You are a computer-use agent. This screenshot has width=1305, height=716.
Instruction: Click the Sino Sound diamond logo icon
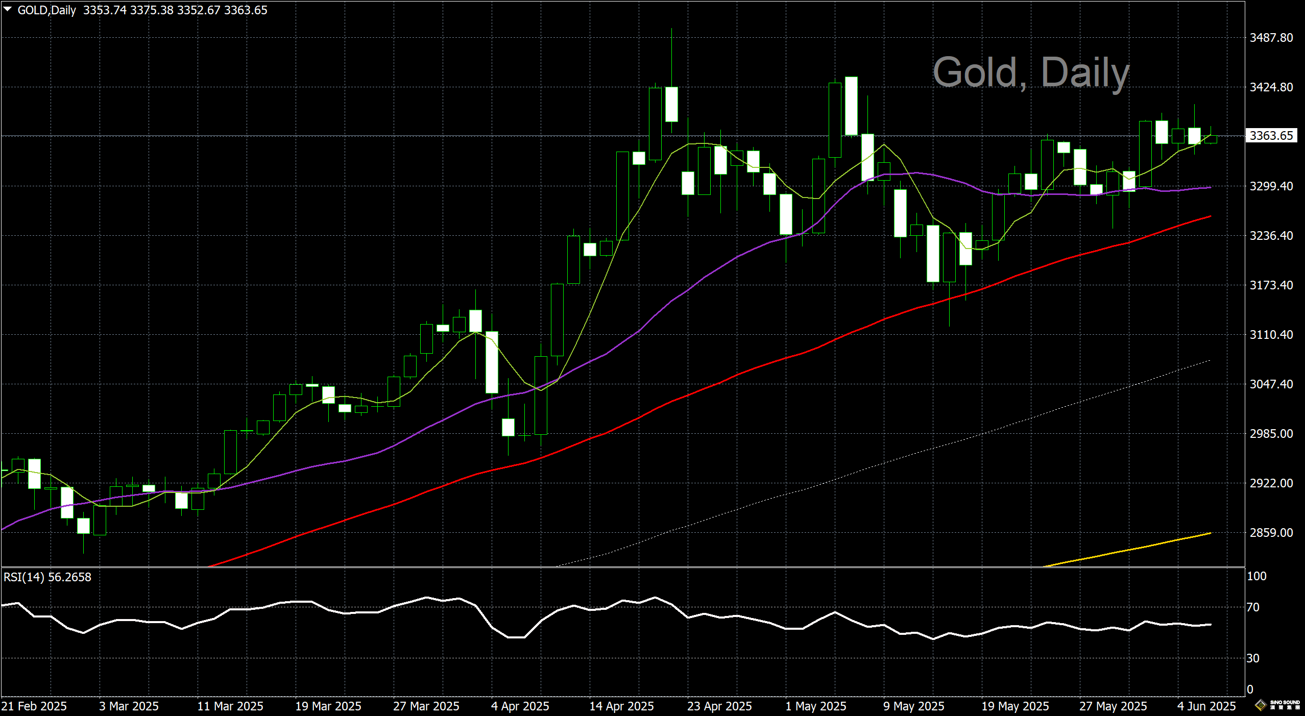click(1261, 705)
